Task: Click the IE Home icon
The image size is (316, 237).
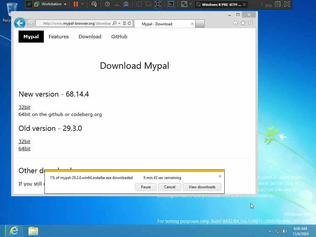Action: (235, 23)
